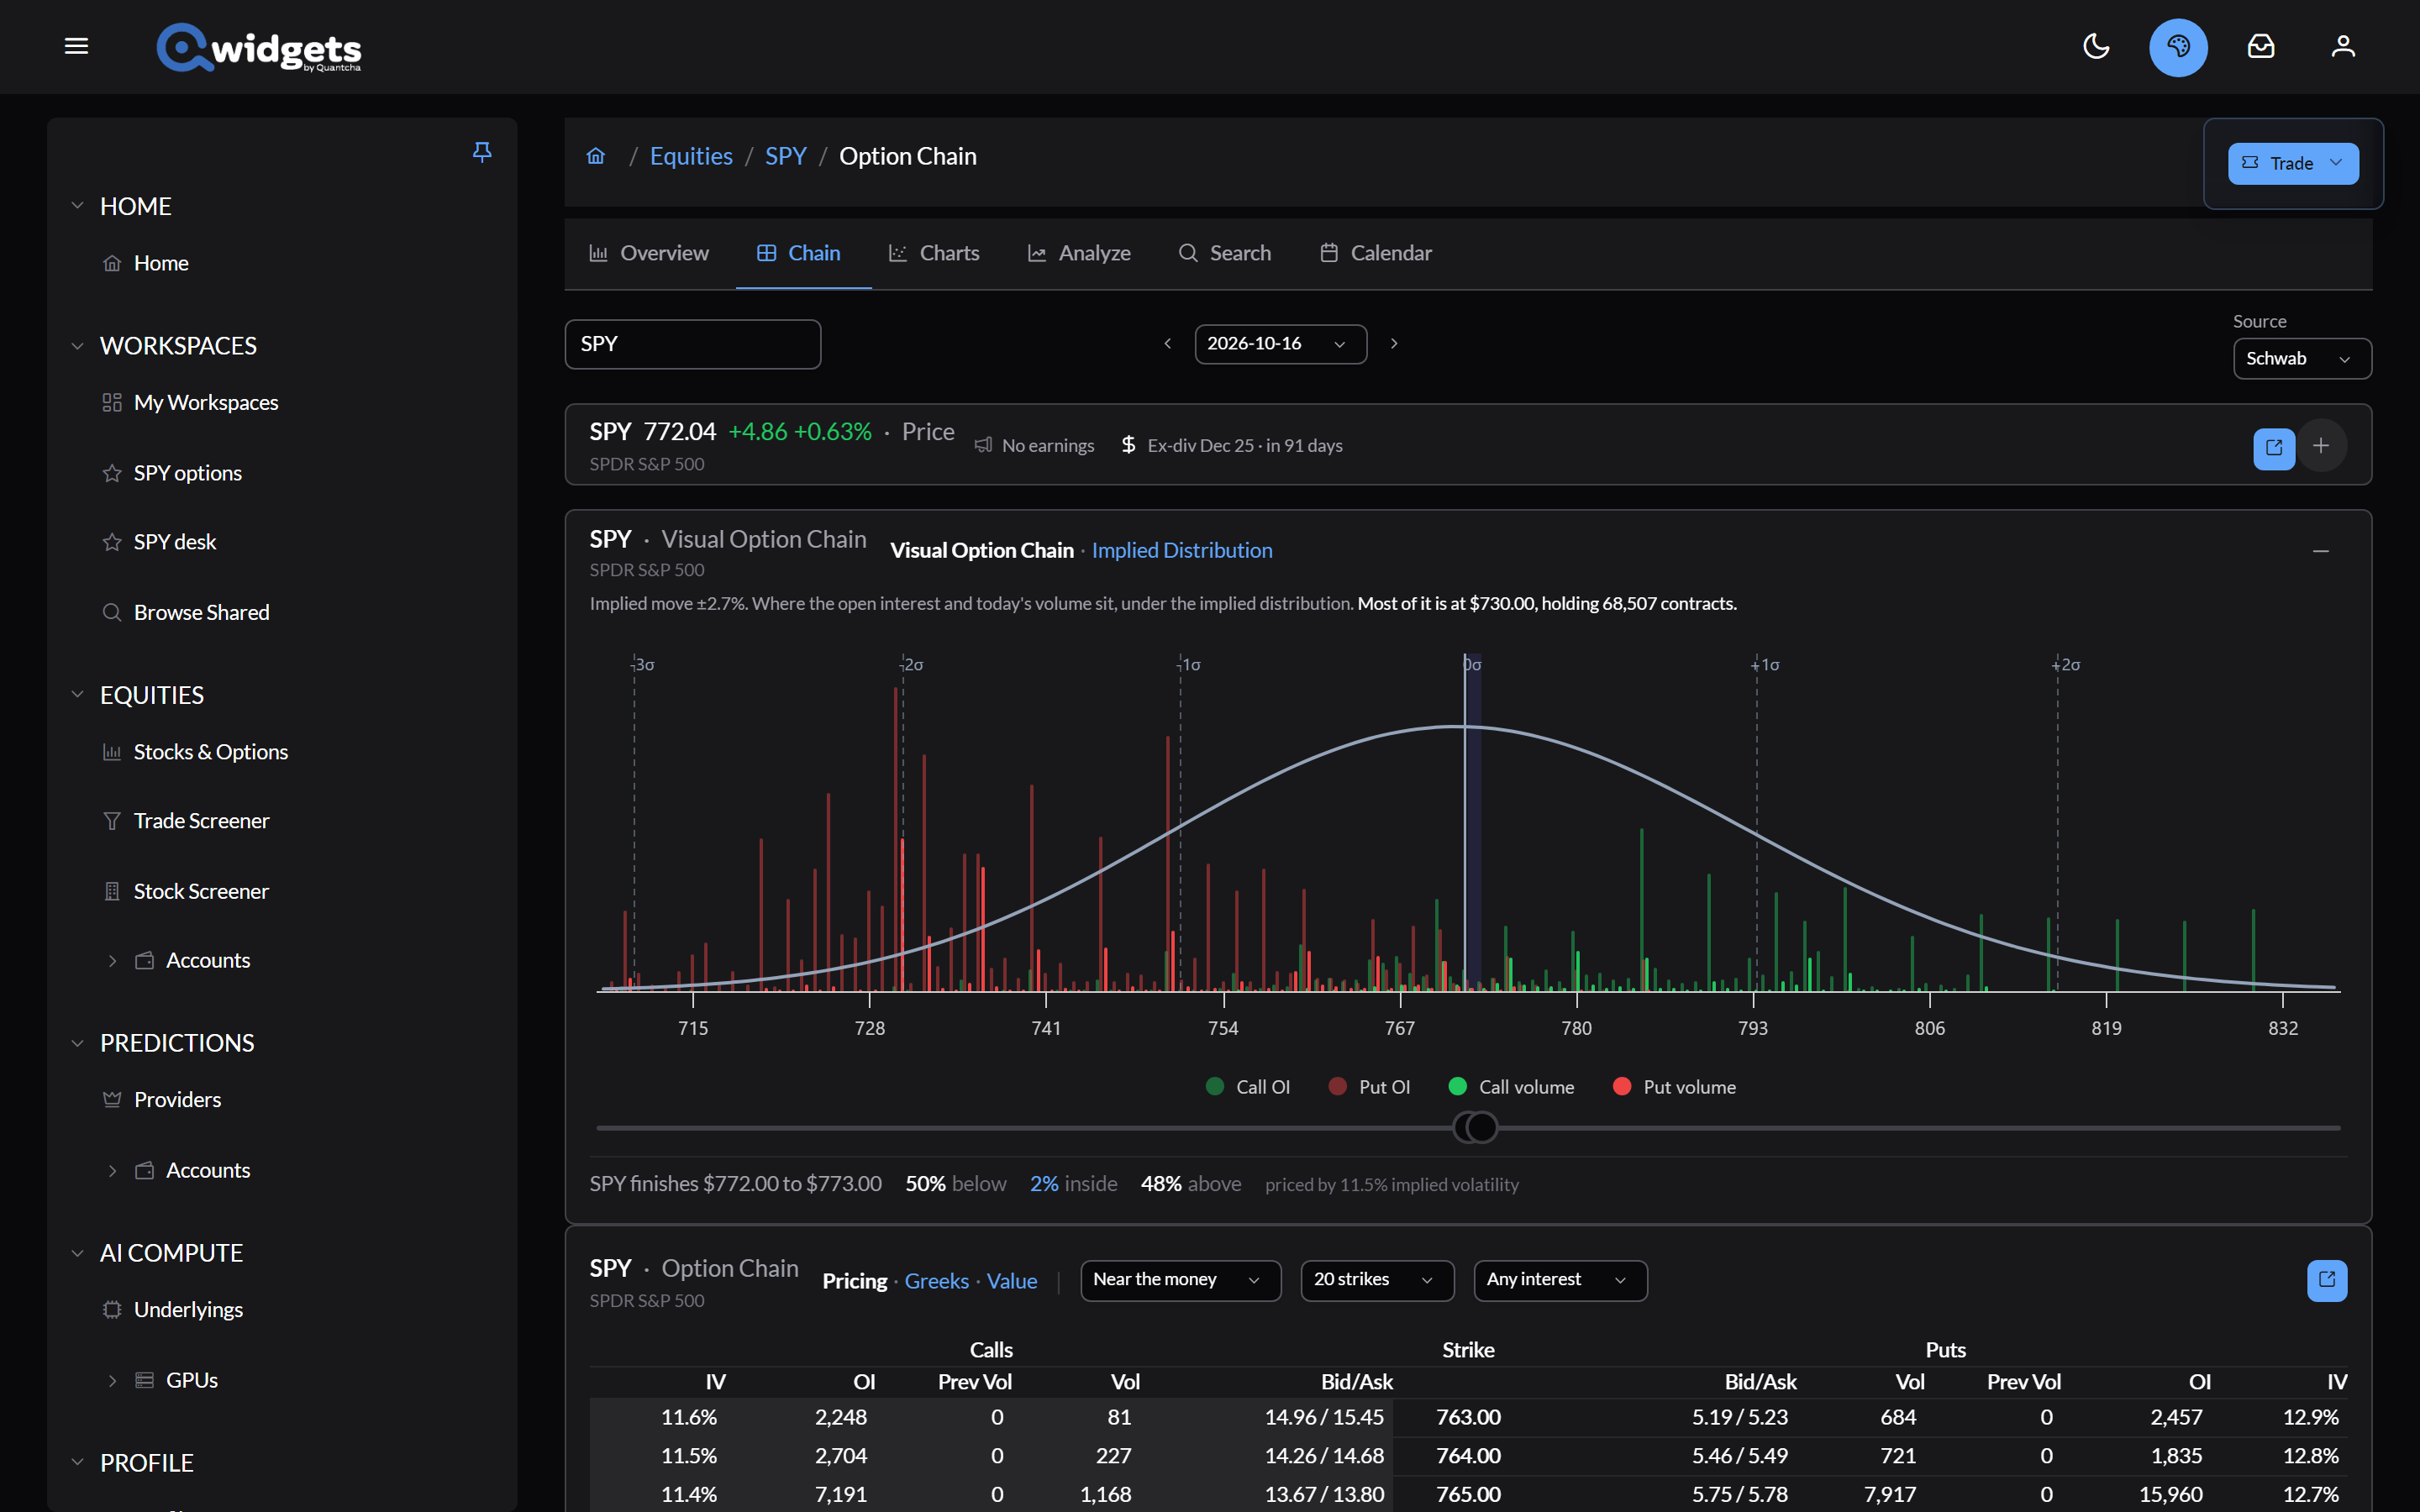This screenshot has height=1512, width=2420.
Task: Open the Calendar tab
Action: (x=1376, y=253)
